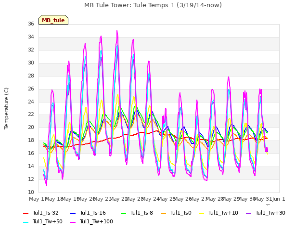308x231 pixels.
Task: Click the blue Tul1_Ts-16 legend swatch
Action: 73,213
